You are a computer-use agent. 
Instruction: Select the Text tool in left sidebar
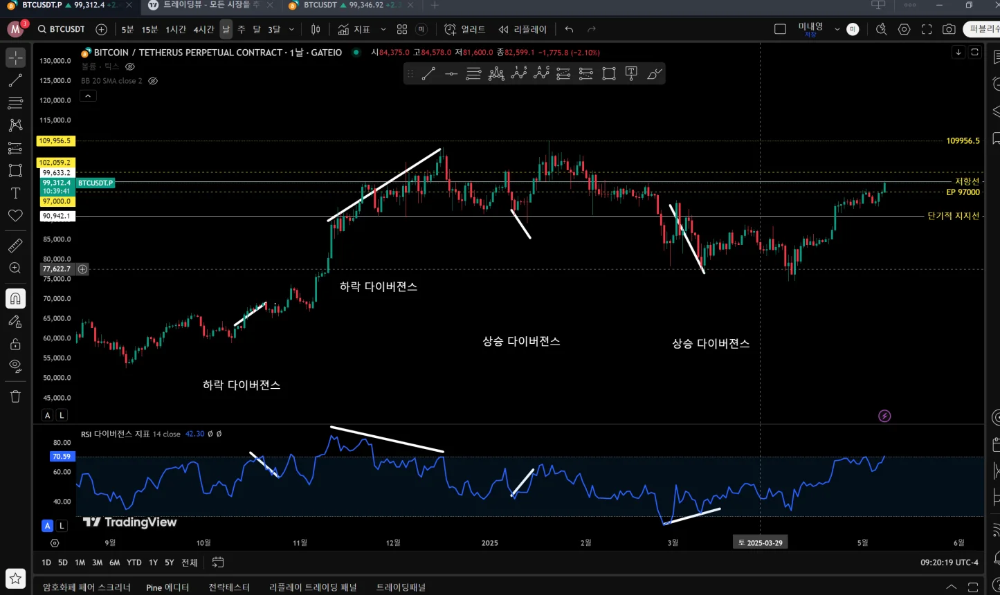point(15,193)
